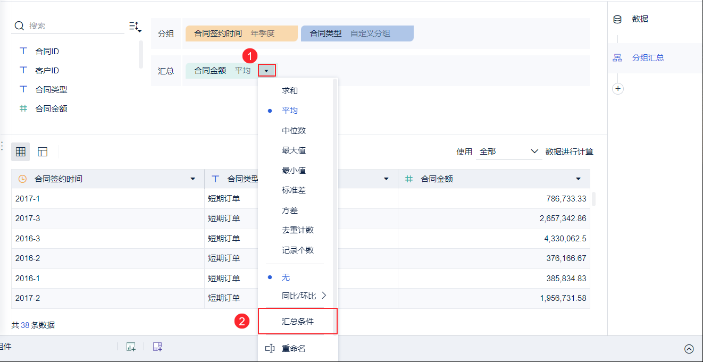The height and width of the screenshot is (362, 703).
Task: Click 重命名 in the dropdown menu
Action: click(x=294, y=349)
